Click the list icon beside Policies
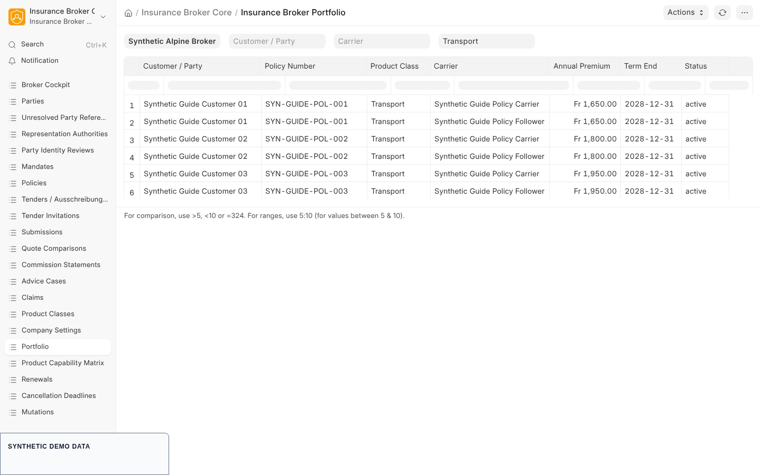This screenshot has height=475, width=761. click(x=13, y=183)
